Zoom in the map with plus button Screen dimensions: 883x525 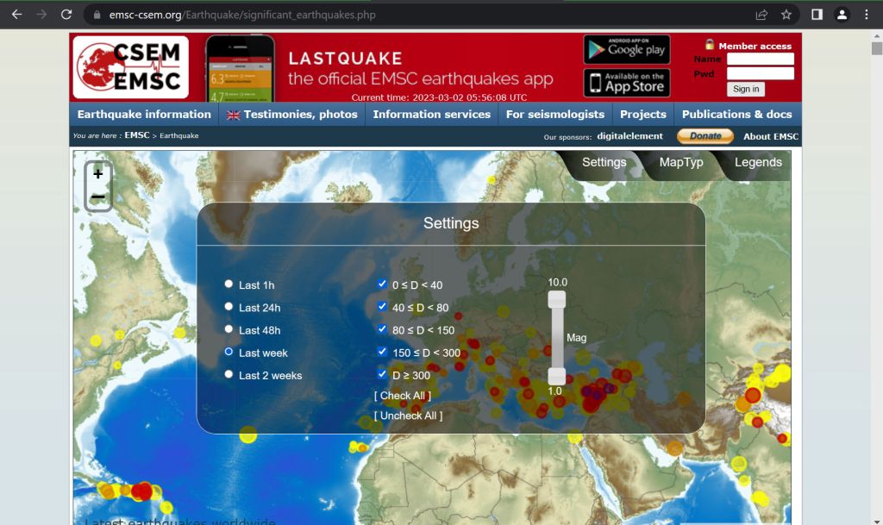pos(98,174)
